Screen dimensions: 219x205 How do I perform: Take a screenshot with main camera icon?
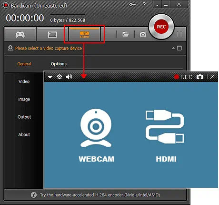pos(143,34)
